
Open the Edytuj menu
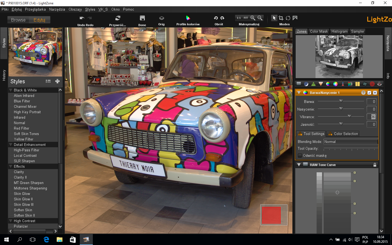click(17, 9)
